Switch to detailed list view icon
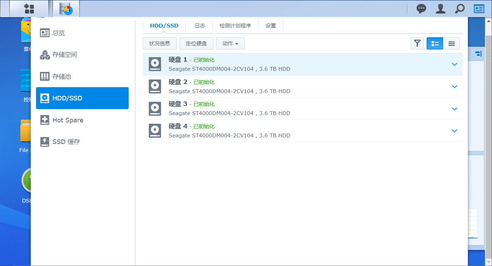This screenshot has height=266, width=492. point(435,44)
